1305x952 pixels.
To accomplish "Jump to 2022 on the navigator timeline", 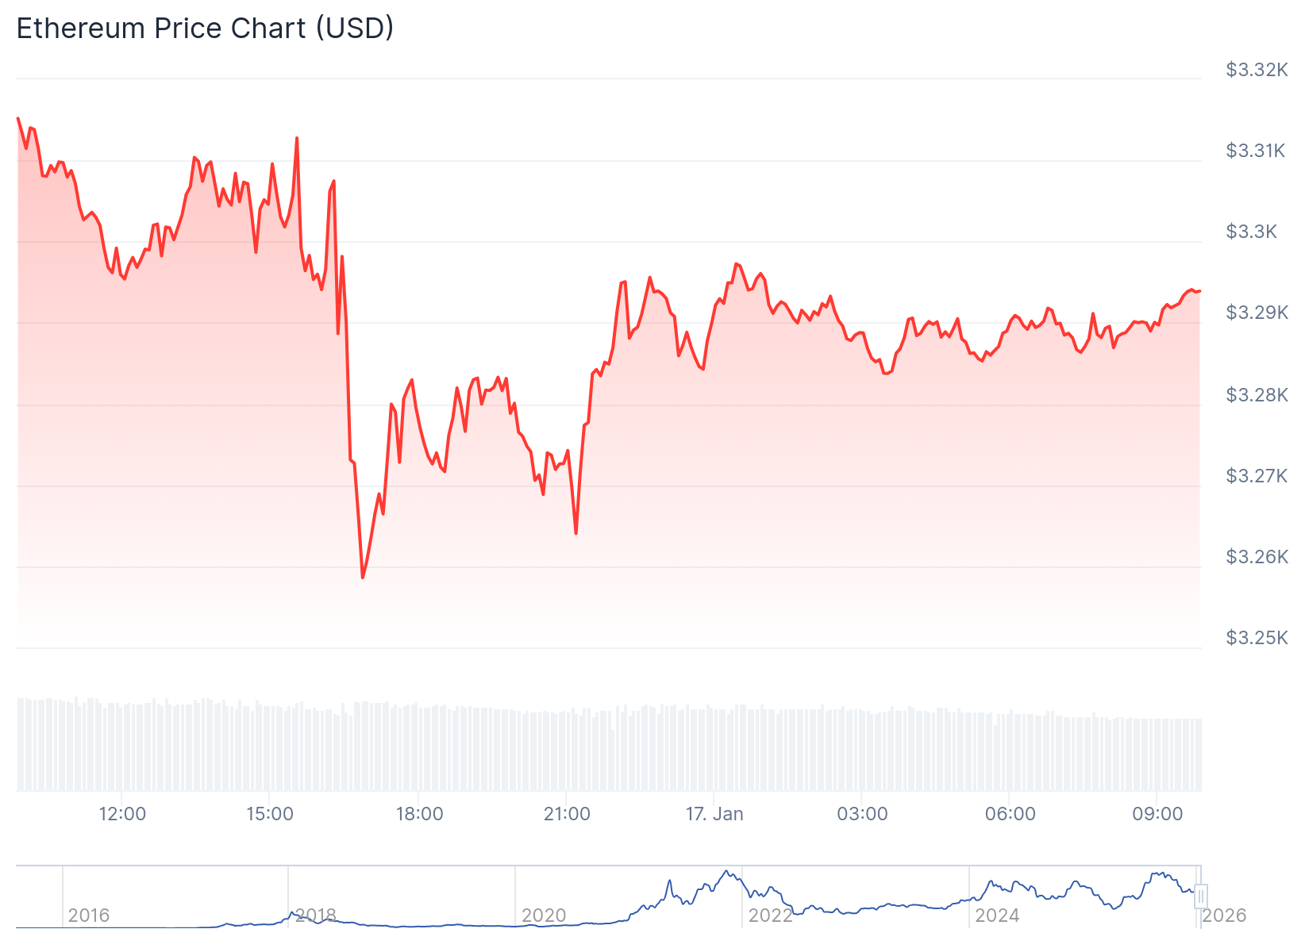I will coord(771,916).
